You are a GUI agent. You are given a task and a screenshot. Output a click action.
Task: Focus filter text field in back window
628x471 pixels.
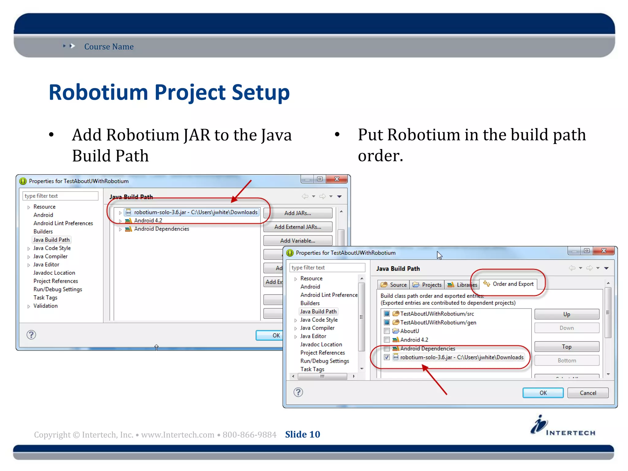60,196
